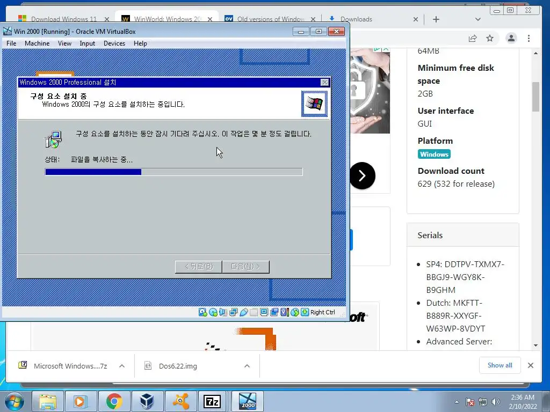Open the Devices menu in VirtualBox
The width and height of the screenshot is (550, 412).
(114, 43)
